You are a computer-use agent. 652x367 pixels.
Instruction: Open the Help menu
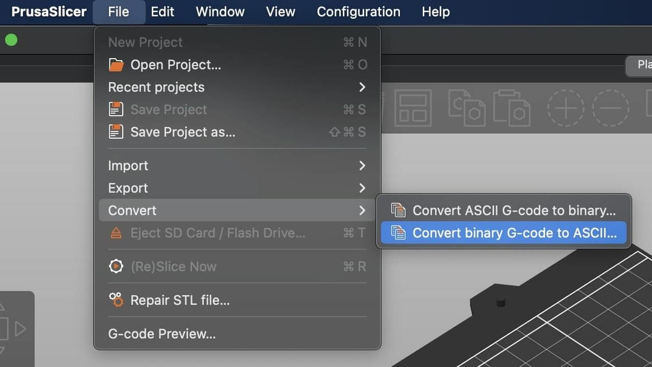pos(435,12)
